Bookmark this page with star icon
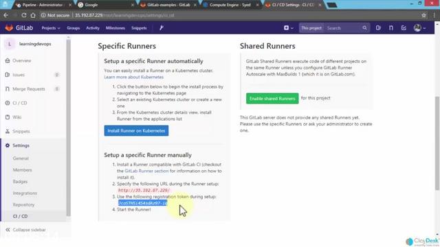The width and height of the screenshot is (440, 247). [423, 15]
